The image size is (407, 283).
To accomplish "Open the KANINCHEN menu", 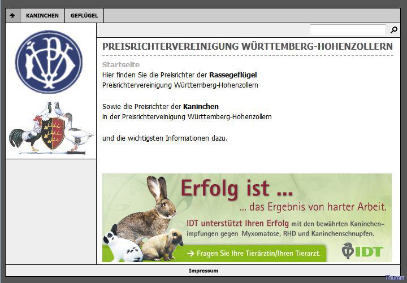I will [x=42, y=16].
